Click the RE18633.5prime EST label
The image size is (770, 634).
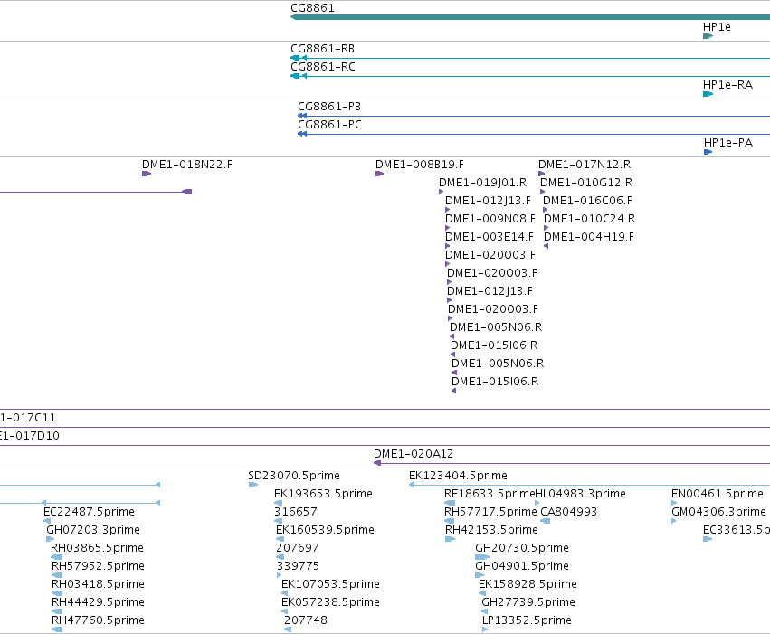490,494
